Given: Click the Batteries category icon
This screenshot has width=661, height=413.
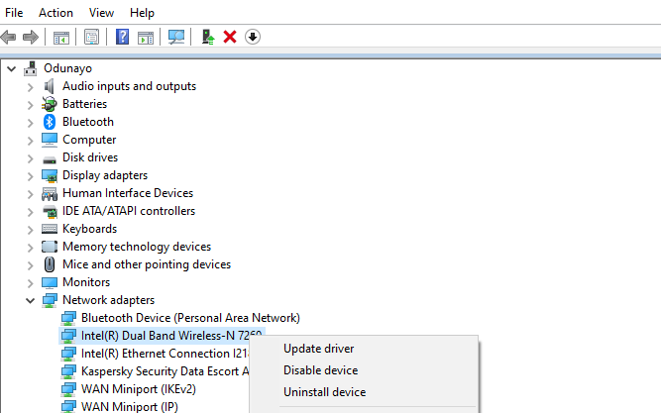Looking at the screenshot, I should 50,104.
